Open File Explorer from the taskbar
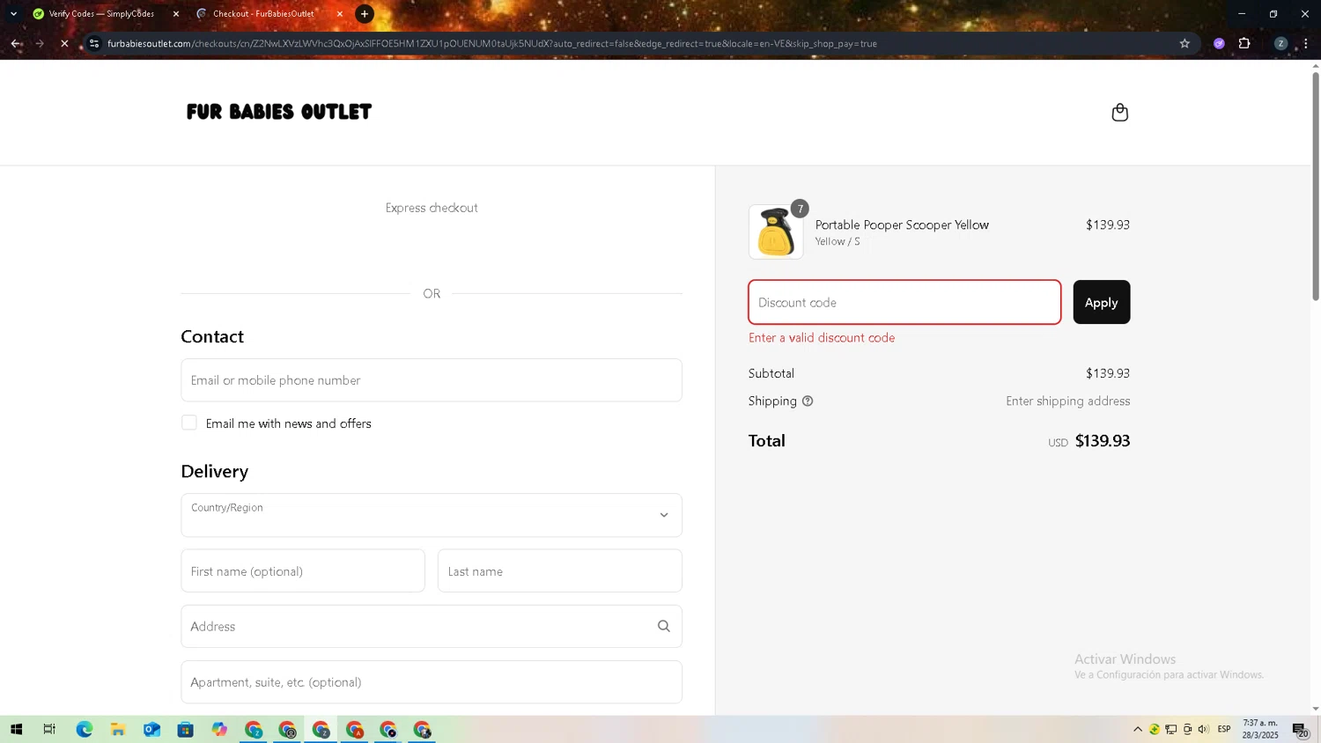Image resolution: width=1321 pixels, height=743 pixels. coord(117,730)
